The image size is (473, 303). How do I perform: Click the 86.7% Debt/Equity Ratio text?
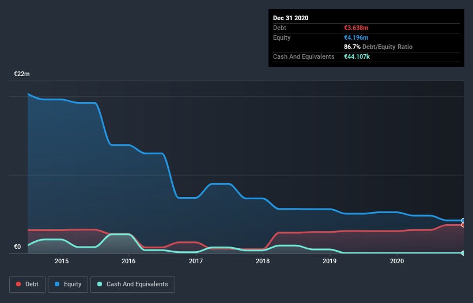pos(379,47)
